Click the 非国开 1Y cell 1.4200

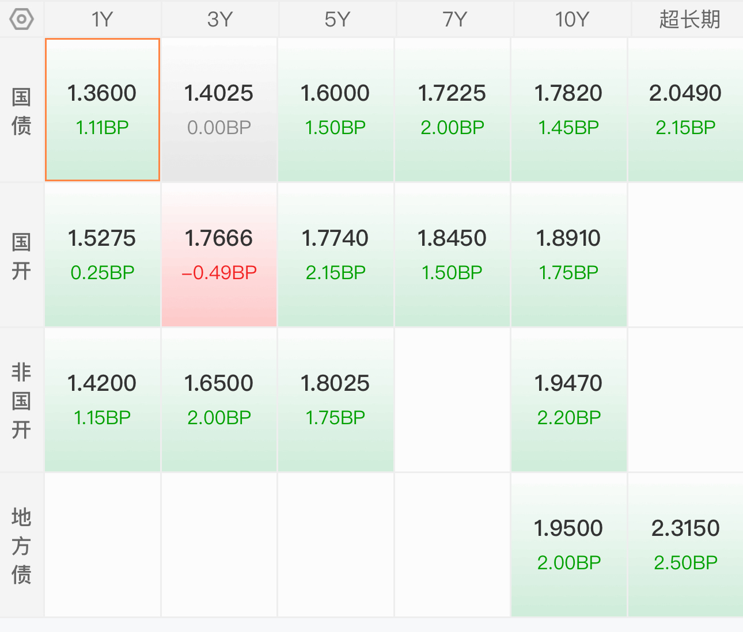click(103, 400)
